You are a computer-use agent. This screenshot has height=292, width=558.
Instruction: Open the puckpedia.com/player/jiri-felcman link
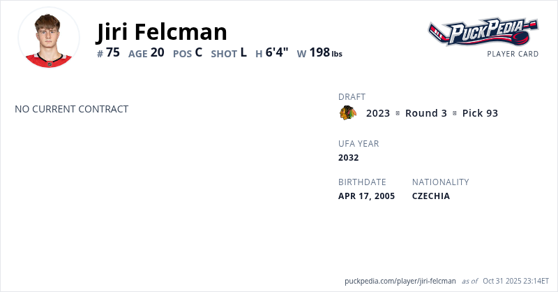(x=400, y=281)
